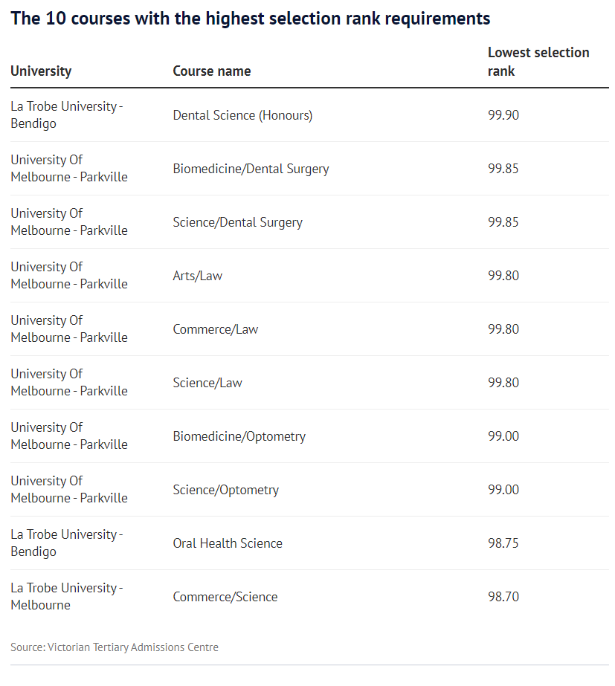615x686 pixels.
Task: Select the Oral Health Science course cell
Action: coord(228,543)
